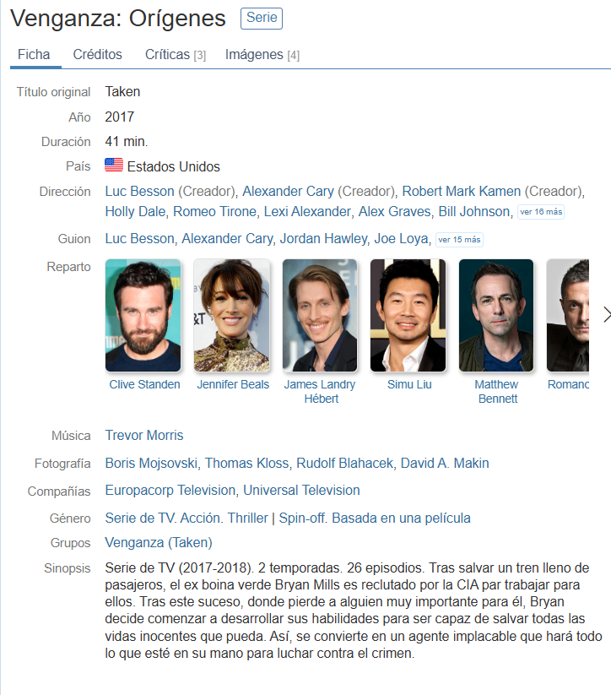Open Alexander Cary director link
The width and height of the screenshot is (611, 695).
coord(288,191)
